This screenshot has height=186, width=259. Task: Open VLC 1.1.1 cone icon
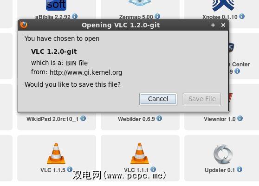click(x=140, y=154)
